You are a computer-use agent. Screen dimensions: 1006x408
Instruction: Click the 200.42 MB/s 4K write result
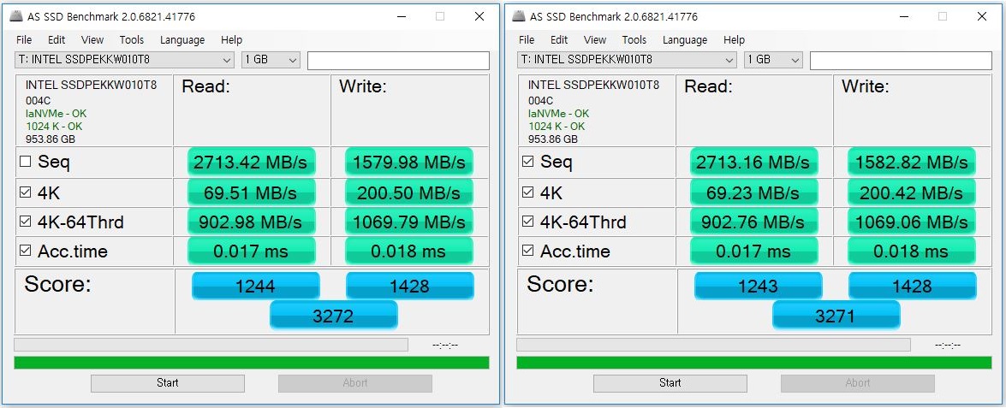pyautogui.click(x=911, y=192)
